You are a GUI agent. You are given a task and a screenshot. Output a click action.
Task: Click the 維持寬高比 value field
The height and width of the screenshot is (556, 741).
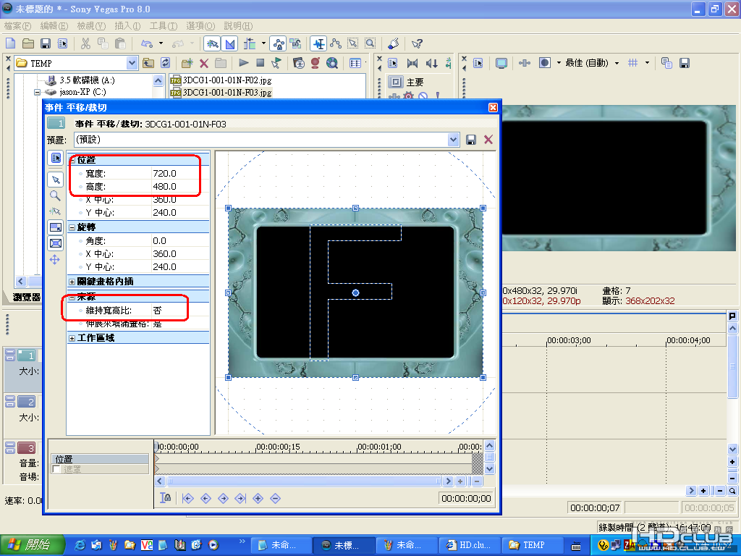tap(180, 310)
